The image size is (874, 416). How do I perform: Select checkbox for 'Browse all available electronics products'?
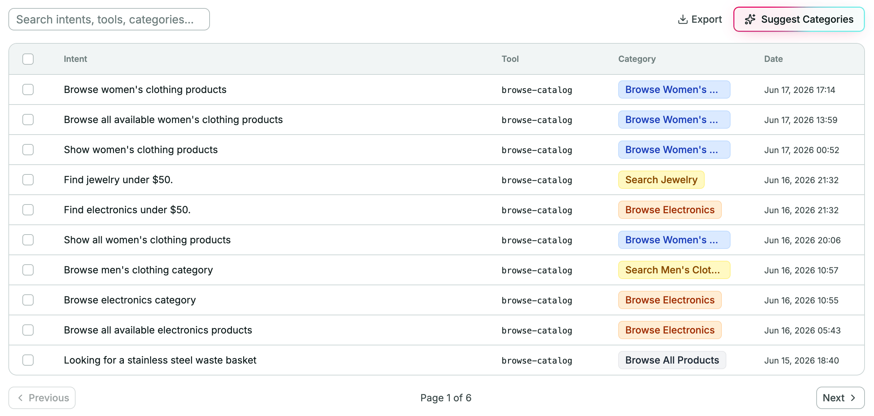pos(28,330)
